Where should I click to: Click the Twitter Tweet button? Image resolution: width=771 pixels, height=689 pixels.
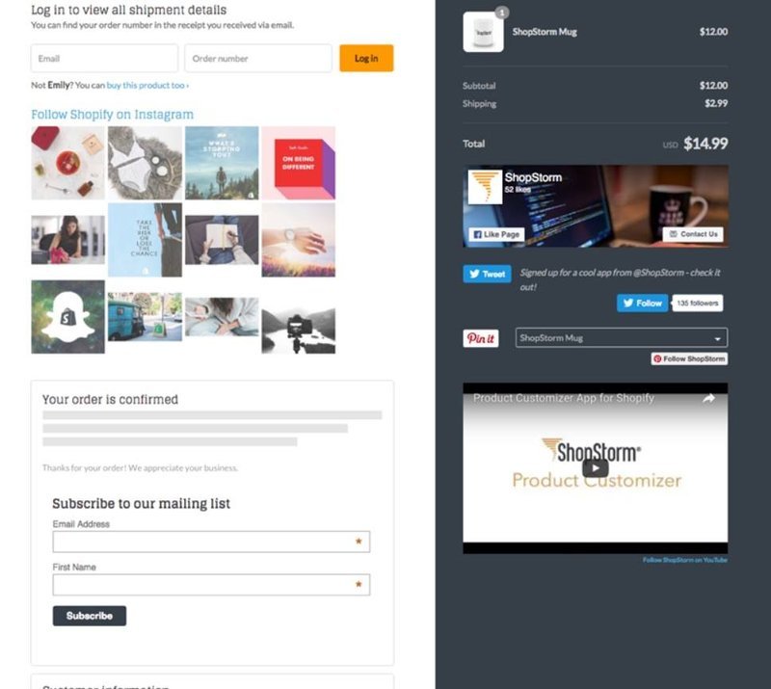pyautogui.click(x=487, y=274)
